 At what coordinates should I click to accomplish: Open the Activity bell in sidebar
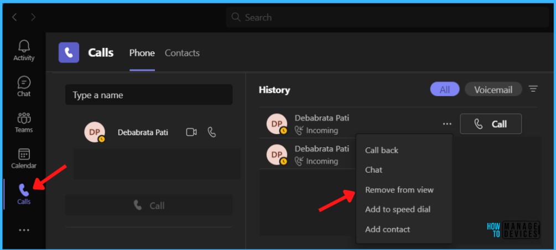[x=24, y=51]
